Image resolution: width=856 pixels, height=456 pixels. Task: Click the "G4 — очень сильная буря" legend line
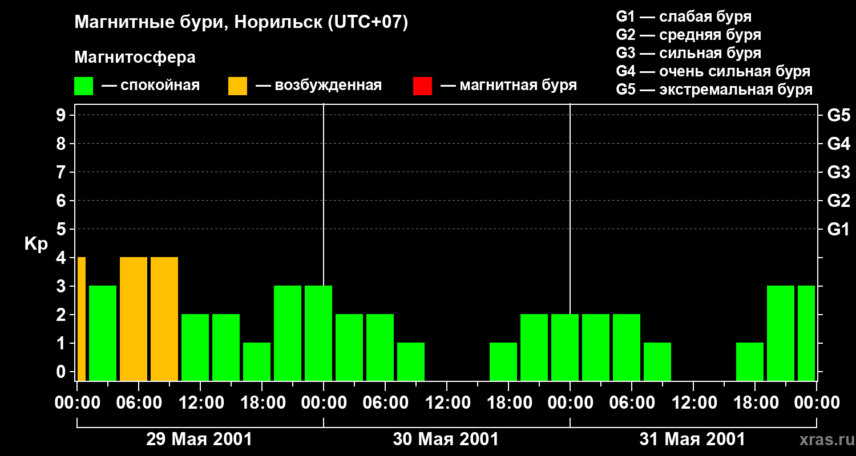pos(713,71)
